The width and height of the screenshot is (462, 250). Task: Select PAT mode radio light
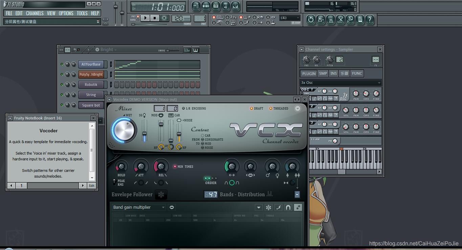[138, 16]
